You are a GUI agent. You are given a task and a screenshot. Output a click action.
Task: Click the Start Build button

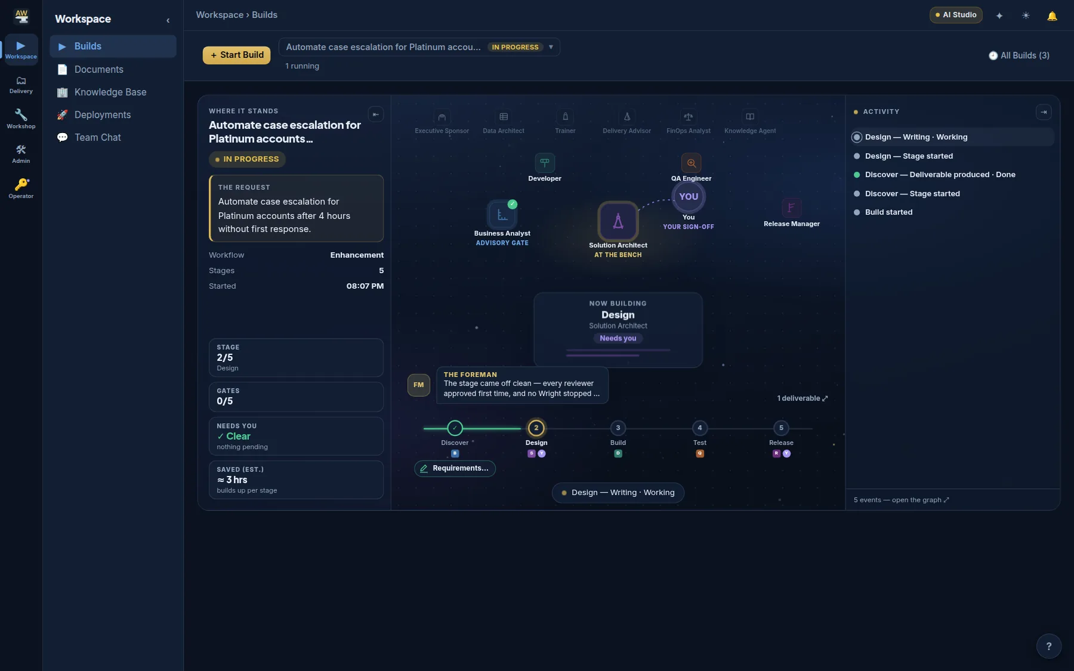[237, 55]
